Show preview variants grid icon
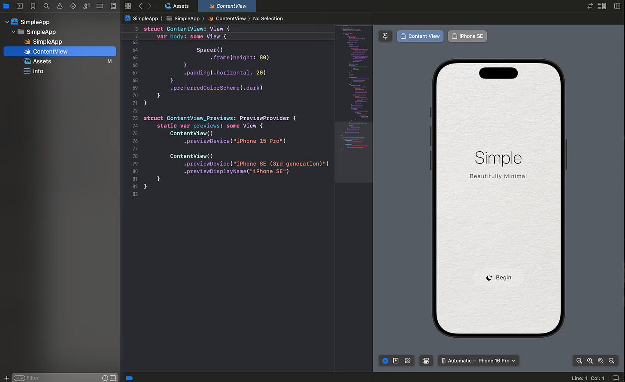 point(408,361)
